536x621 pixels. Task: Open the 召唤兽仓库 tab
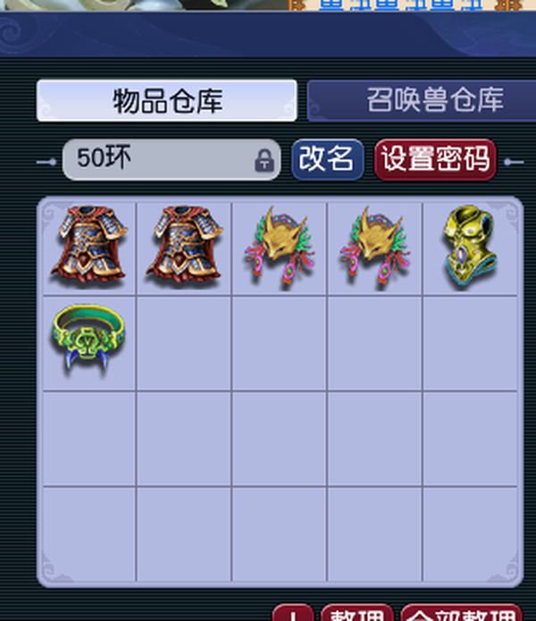(x=422, y=100)
